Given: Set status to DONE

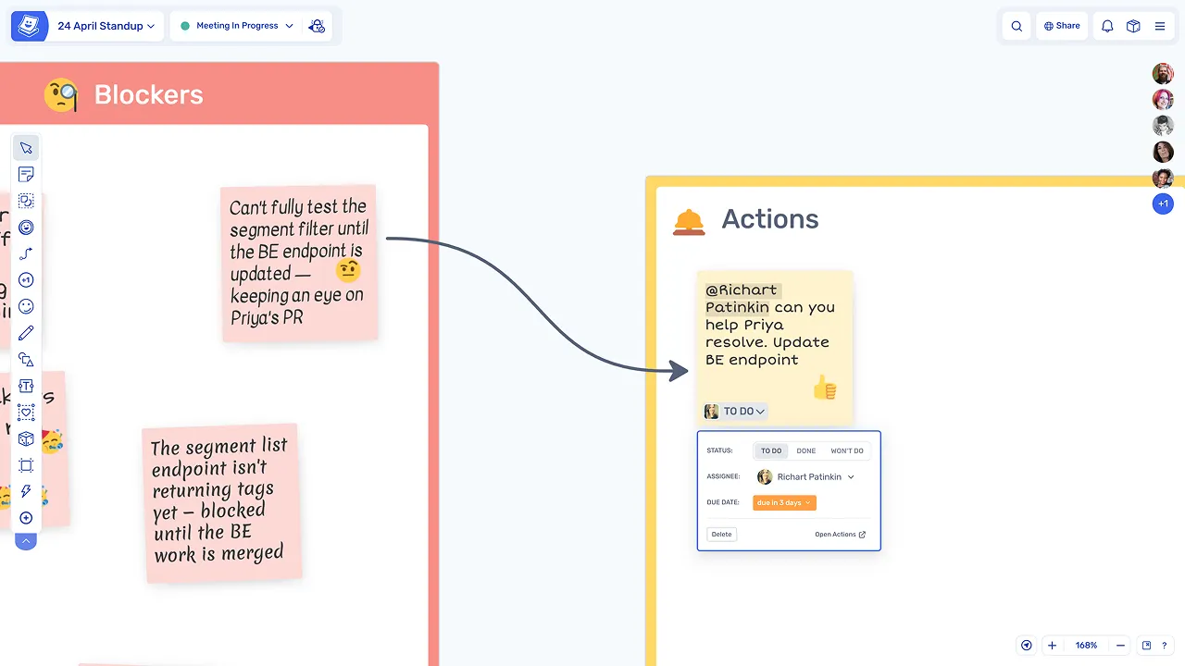Looking at the screenshot, I should point(806,451).
